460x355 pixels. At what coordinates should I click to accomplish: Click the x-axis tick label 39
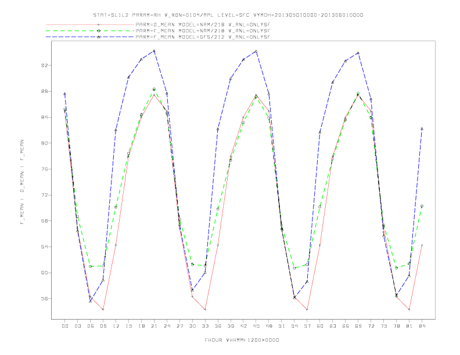231,326
